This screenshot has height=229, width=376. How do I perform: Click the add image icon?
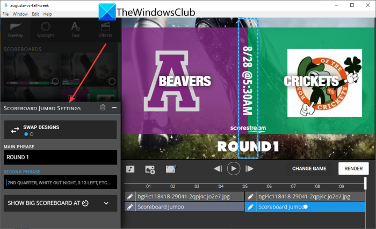click(x=150, y=169)
